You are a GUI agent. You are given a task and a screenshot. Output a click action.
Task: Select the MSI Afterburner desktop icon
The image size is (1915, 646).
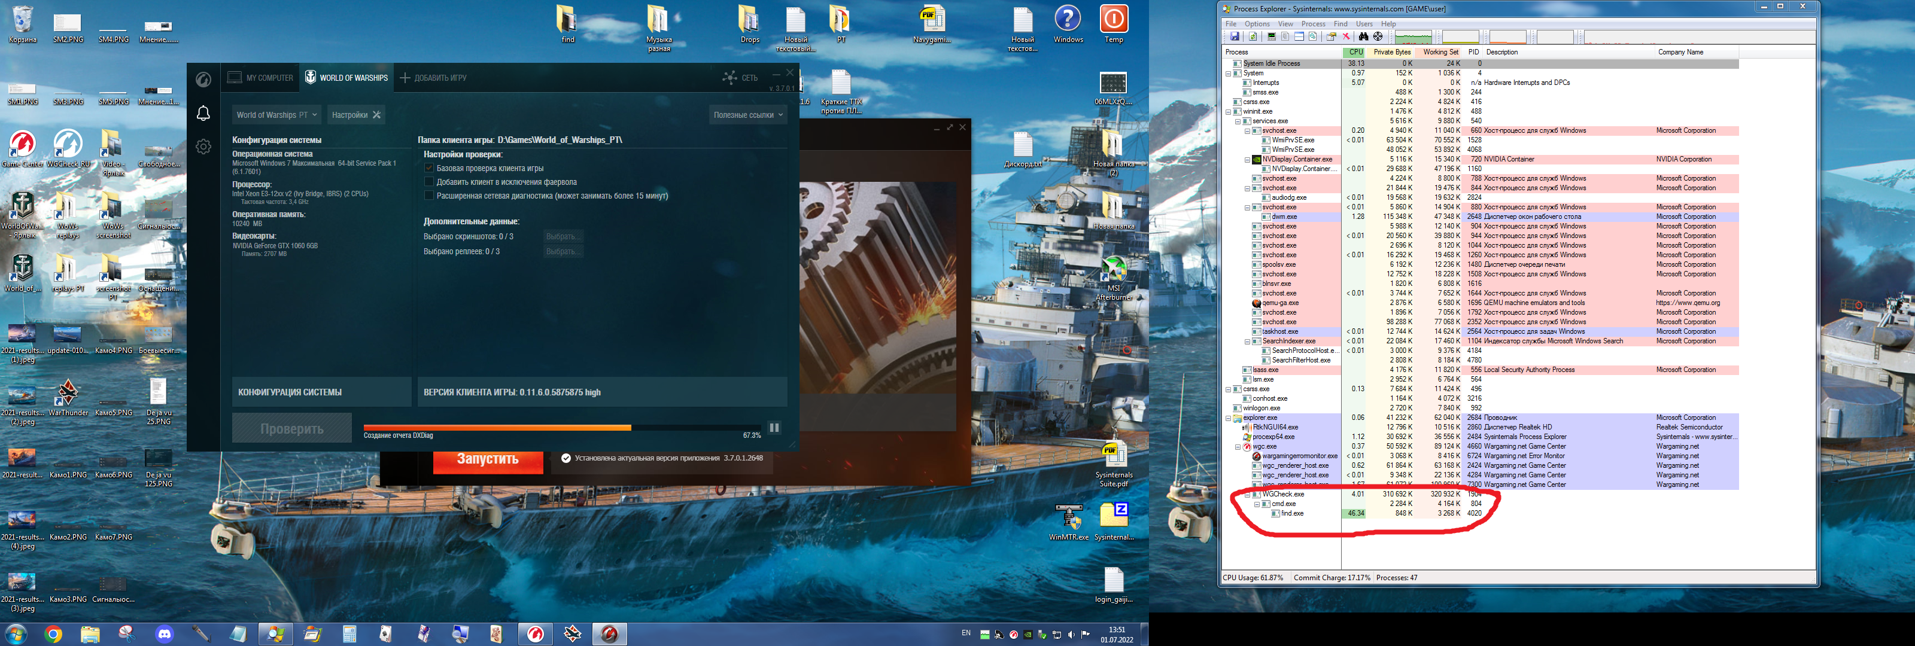click(1113, 278)
